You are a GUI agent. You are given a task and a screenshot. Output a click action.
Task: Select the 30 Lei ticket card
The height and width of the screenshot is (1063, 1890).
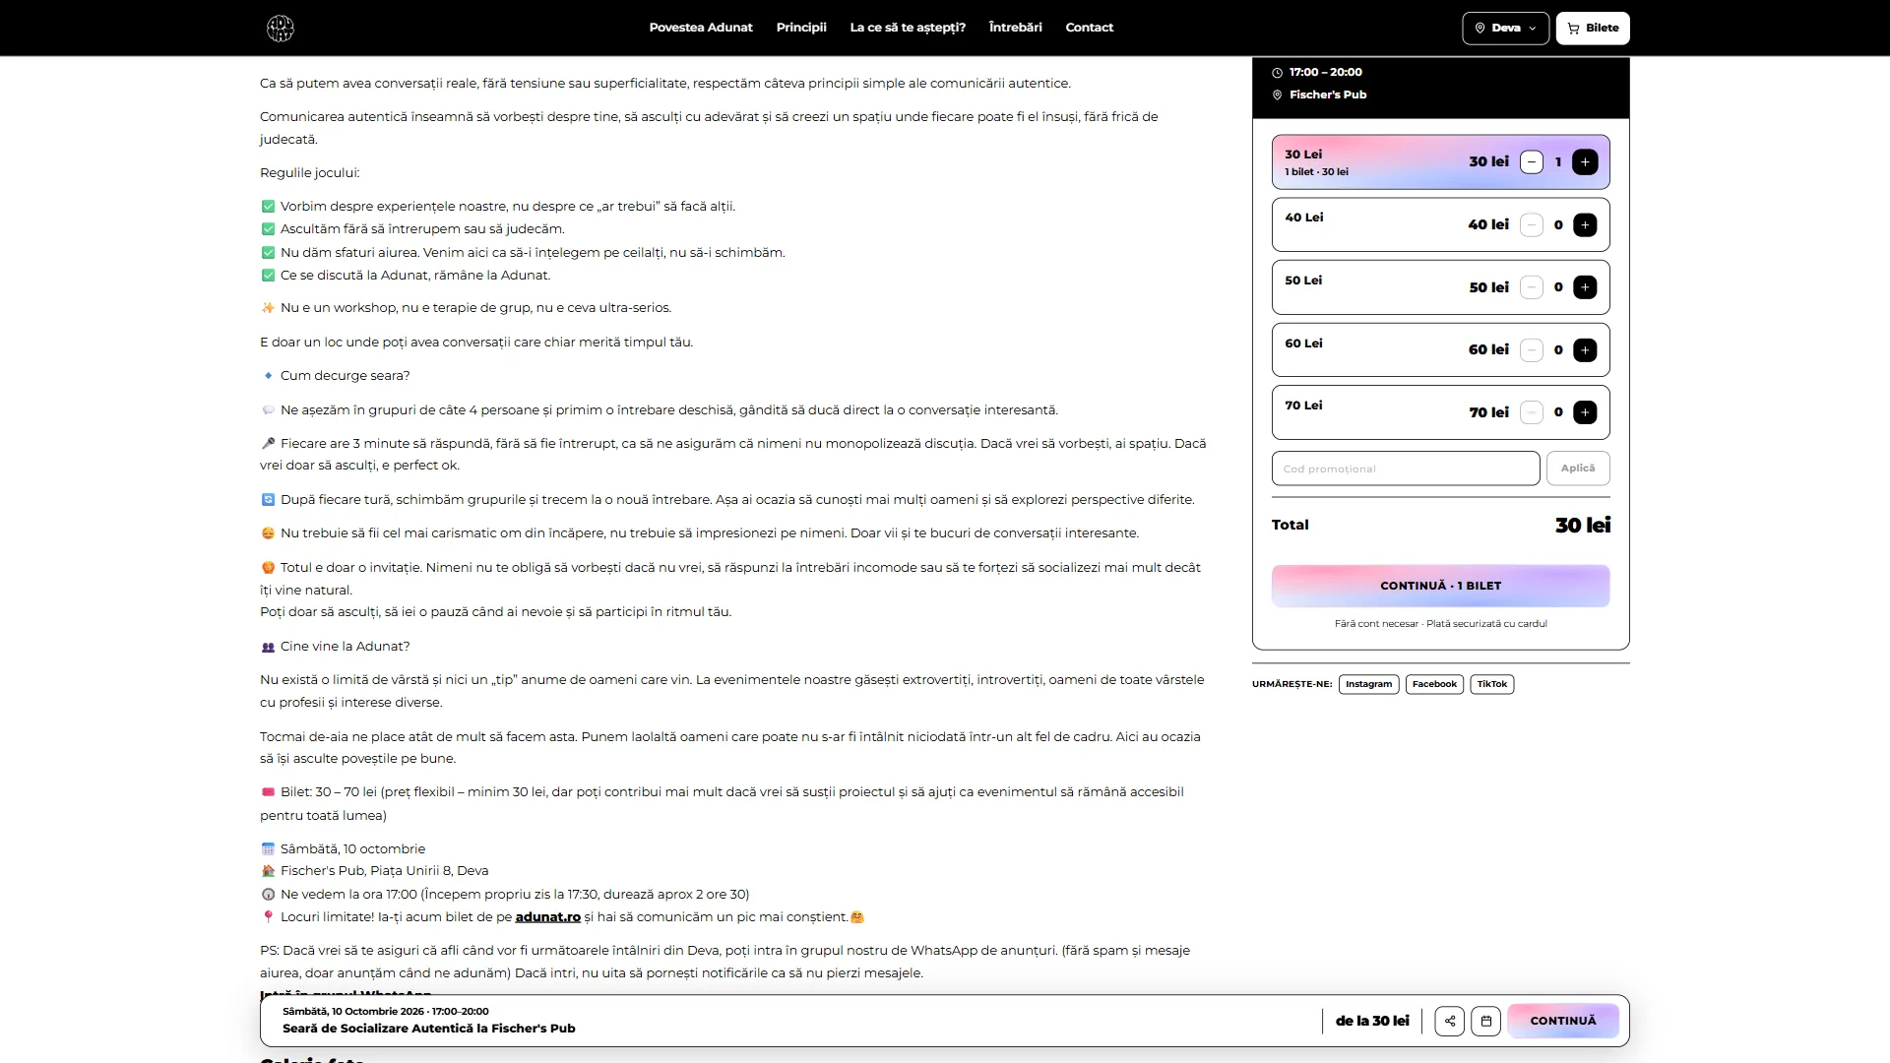tap(1441, 161)
